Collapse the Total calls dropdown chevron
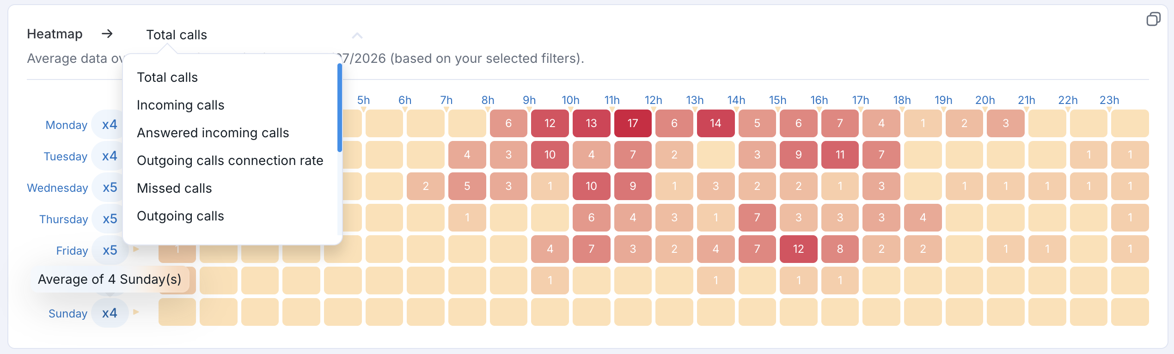This screenshot has height=354, width=1174. [357, 36]
